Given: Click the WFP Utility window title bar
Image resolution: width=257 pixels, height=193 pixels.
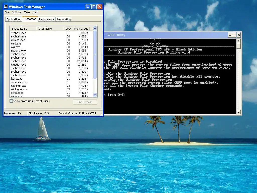Looking at the screenshot, I should tap(166, 35).
